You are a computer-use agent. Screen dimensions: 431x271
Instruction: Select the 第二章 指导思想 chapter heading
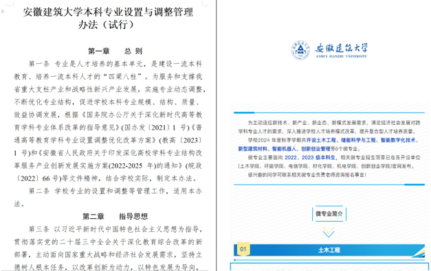pyautogui.click(x=115, y=216)
